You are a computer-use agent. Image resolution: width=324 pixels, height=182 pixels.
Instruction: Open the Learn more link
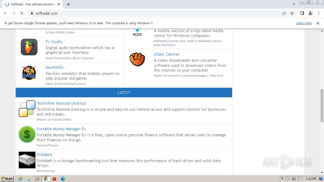304,23
